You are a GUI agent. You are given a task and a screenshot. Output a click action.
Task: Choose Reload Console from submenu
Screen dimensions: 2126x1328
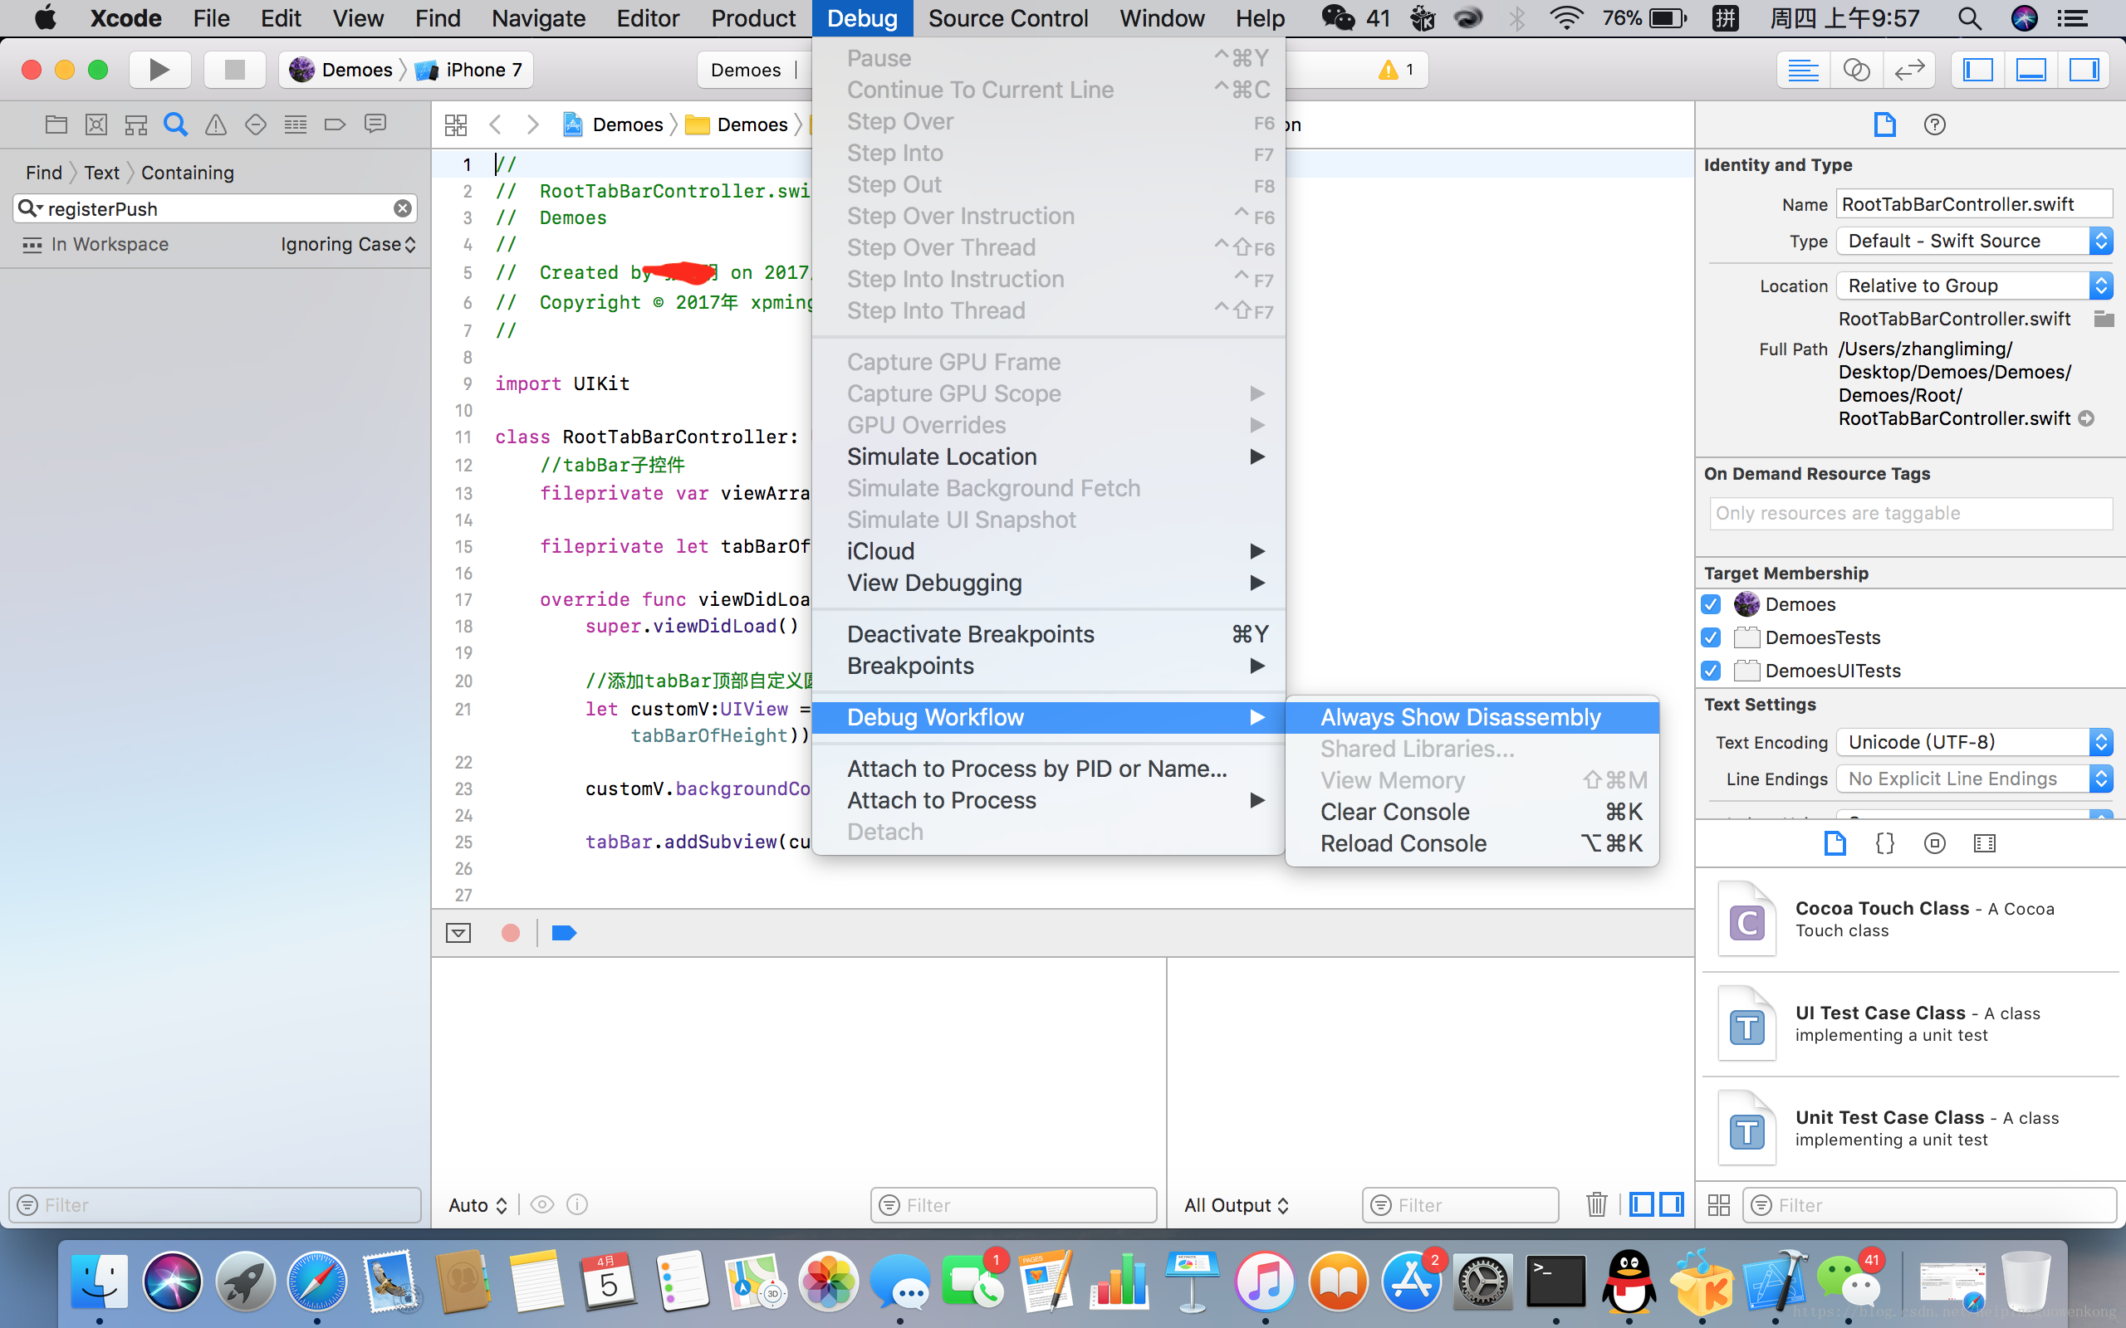[1472, 843]
